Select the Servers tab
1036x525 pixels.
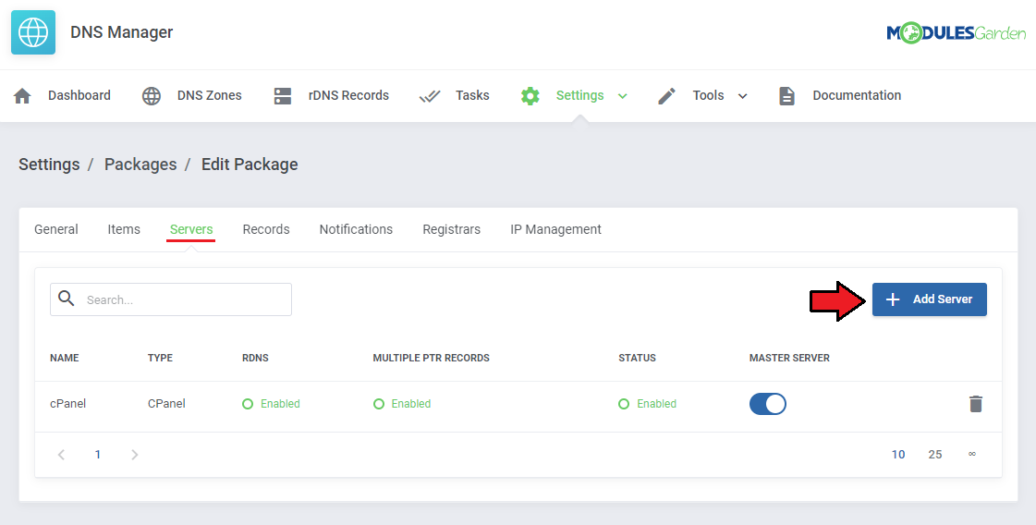191,229
